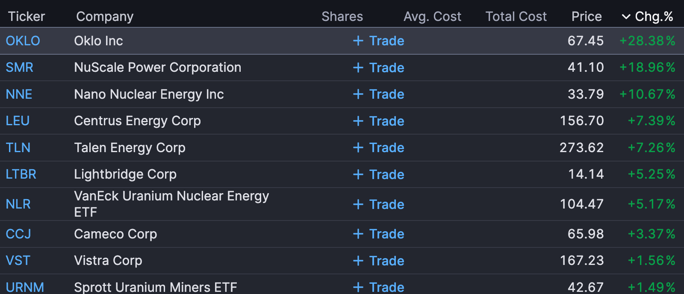Click the +5.25% change value
Image resolution: width=684 pixels, height=294 pixels.
(651, 174)
